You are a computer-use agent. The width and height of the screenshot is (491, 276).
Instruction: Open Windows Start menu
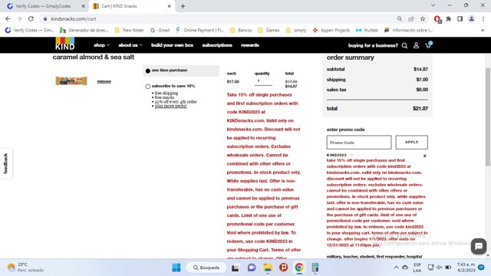coord(176,268)
